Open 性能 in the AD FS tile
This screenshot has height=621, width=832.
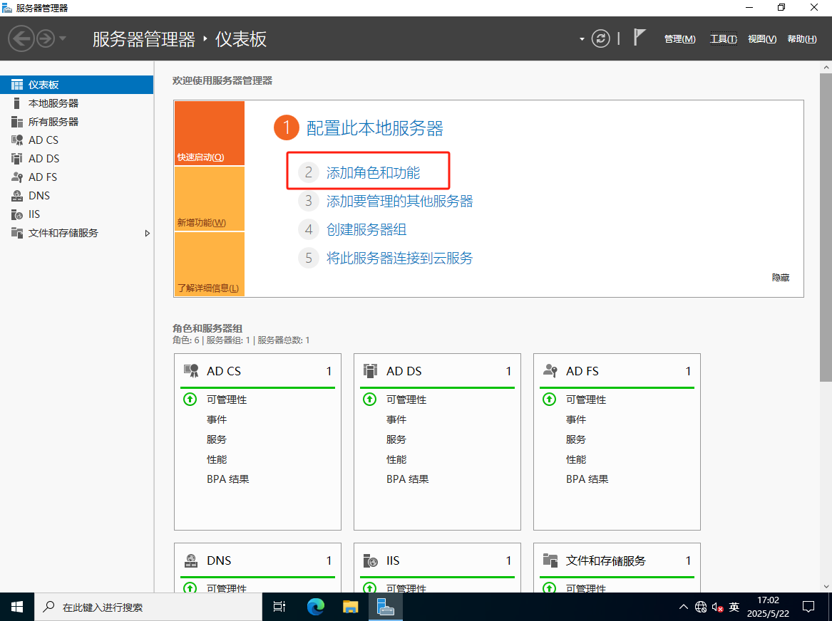pos(576,459)
